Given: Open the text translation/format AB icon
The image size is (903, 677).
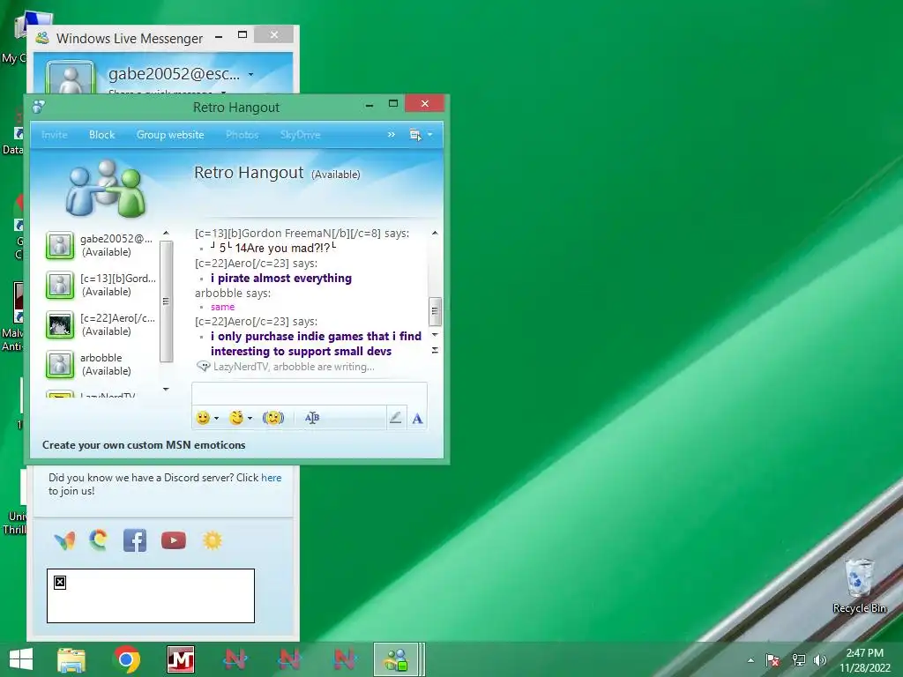Looking at the screenshot, I should tap(312, 418).
